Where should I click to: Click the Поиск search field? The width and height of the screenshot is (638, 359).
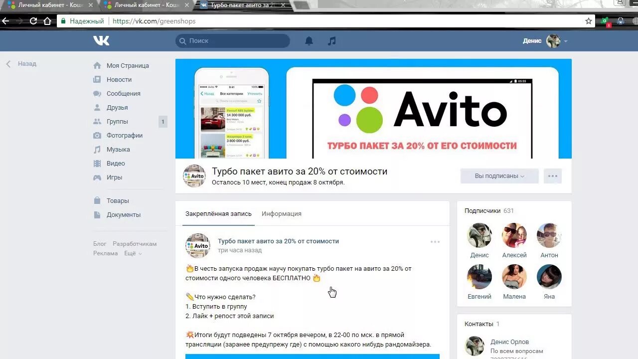(232, 41)
